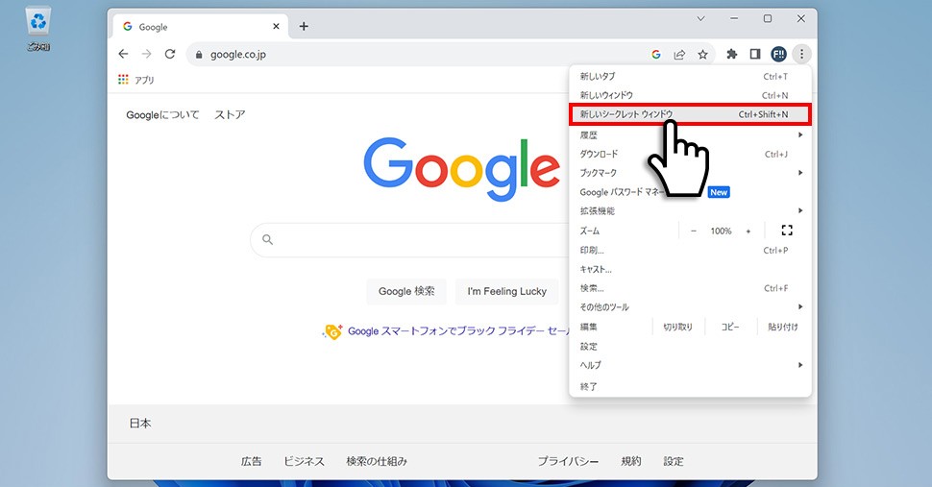This screenshot has height=487, width=932.
Task: Expand the 履歴 submenu
Action: (x=690, y=134)
